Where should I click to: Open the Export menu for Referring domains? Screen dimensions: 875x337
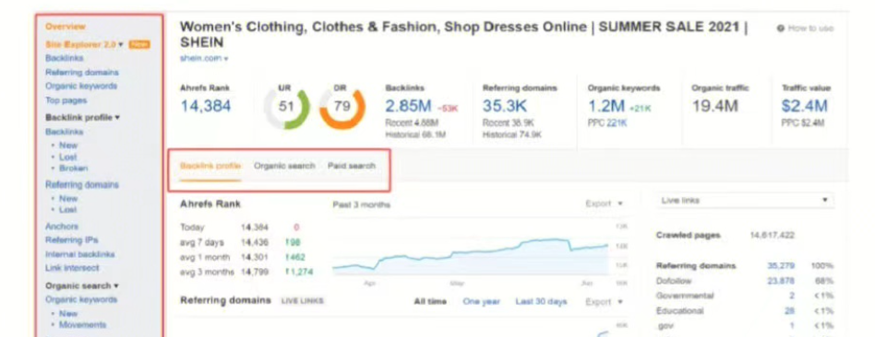pyautogui.click(x=604, y=301)
